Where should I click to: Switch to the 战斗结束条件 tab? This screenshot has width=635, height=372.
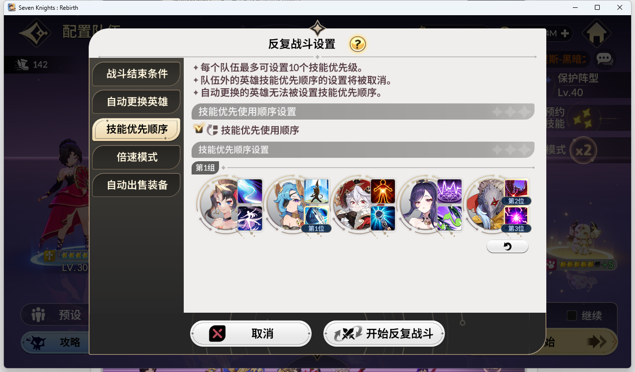(x=137, y=74)
